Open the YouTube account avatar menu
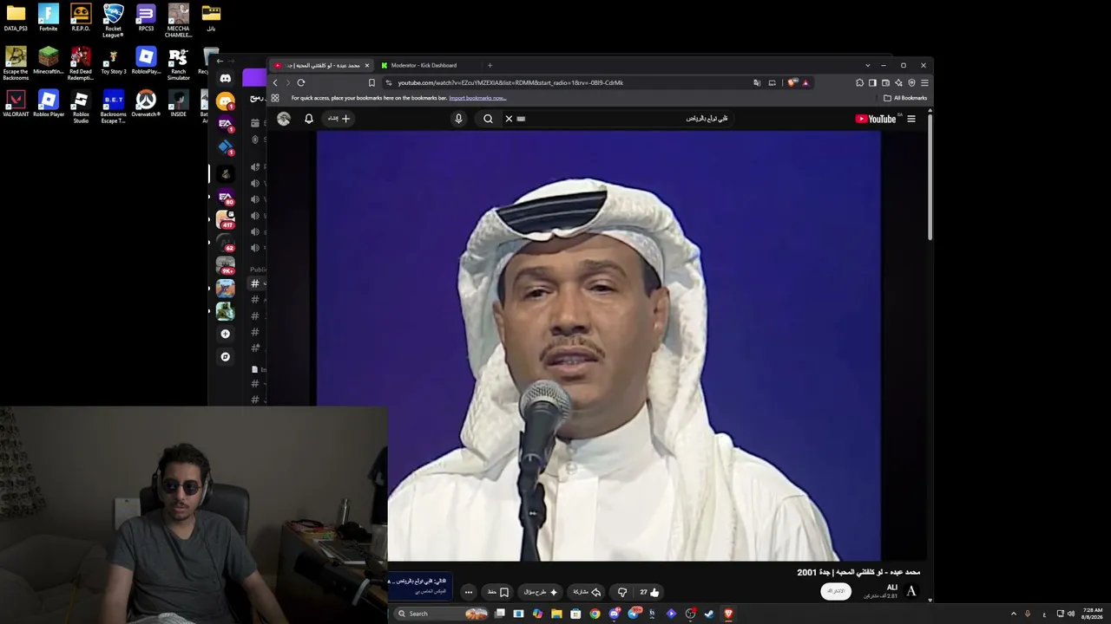The height and width of the screenshot is (624, 1111). (x=284, y=119)
